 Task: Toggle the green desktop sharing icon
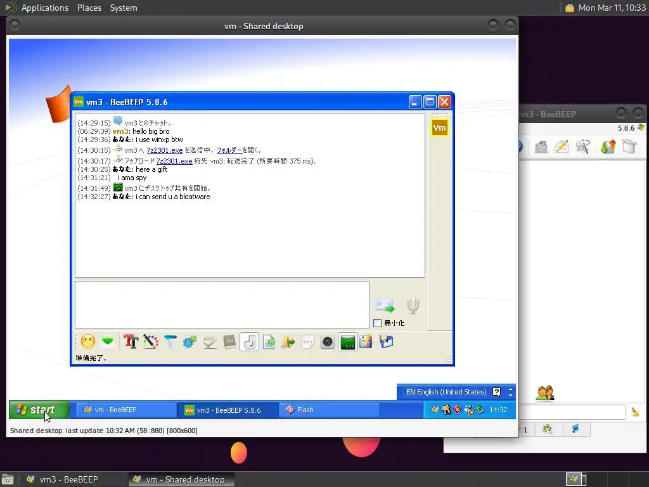(x=348, y=342)
